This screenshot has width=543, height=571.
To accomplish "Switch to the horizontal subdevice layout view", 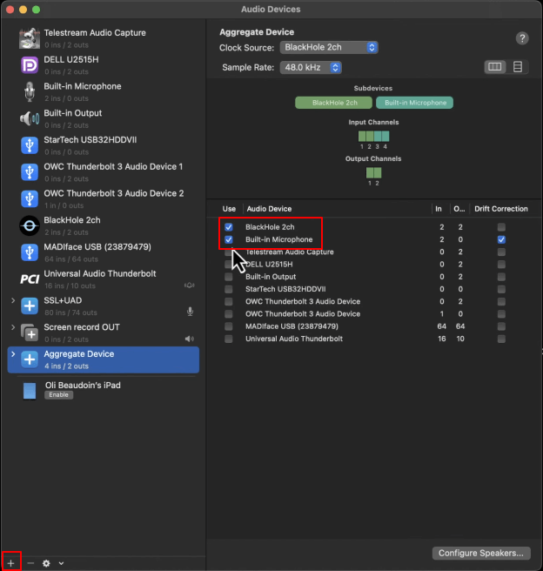I will pos(495,67).
